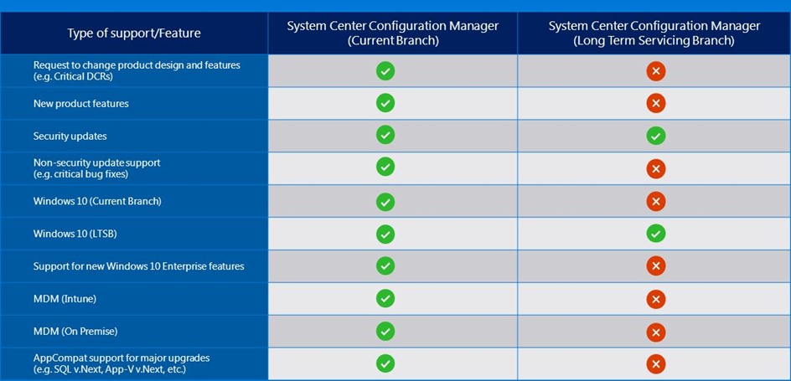Click the green check in MDM (On Premise) row
The width and height of the screenshot is (791, 381).
point(385,331)
